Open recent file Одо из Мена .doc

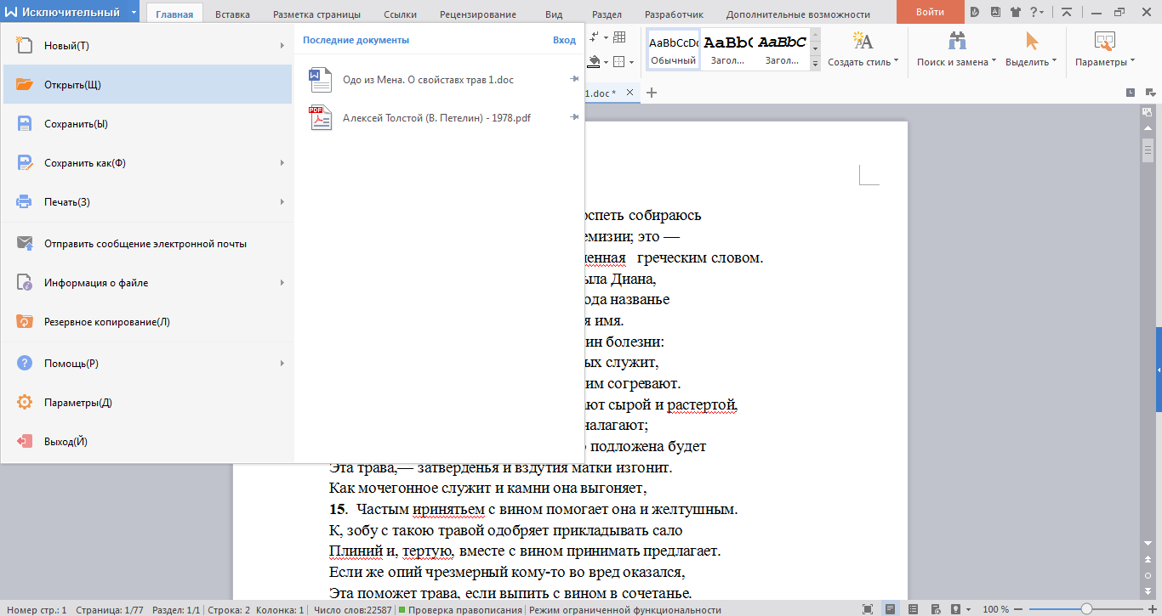click(x=427, y=80)
